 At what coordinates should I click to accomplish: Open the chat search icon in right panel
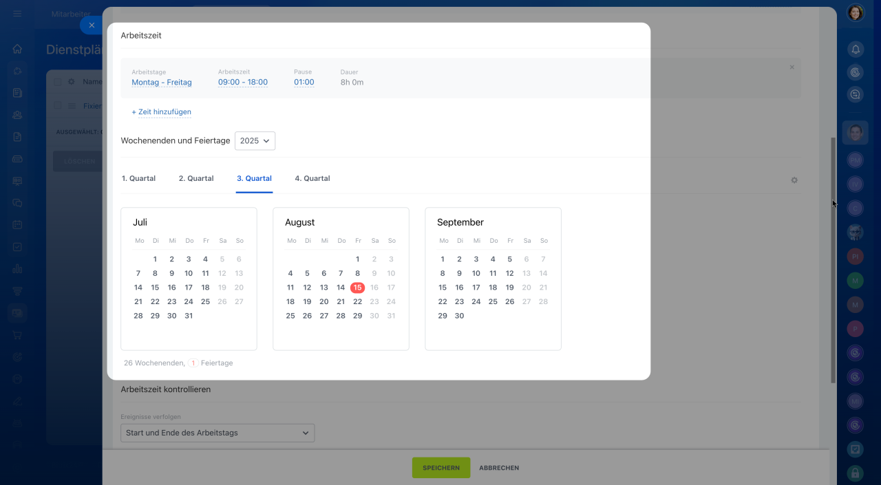pos(856,95)
